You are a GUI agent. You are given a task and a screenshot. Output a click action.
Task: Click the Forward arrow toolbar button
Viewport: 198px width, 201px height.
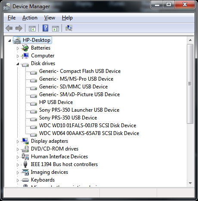(x=19, y=28)
